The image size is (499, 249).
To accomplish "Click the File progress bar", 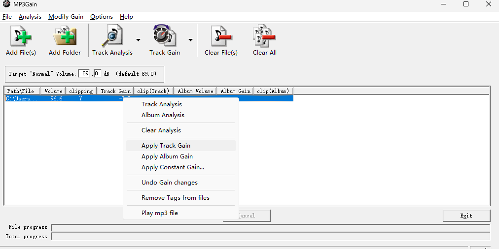I will coord(271,228).
